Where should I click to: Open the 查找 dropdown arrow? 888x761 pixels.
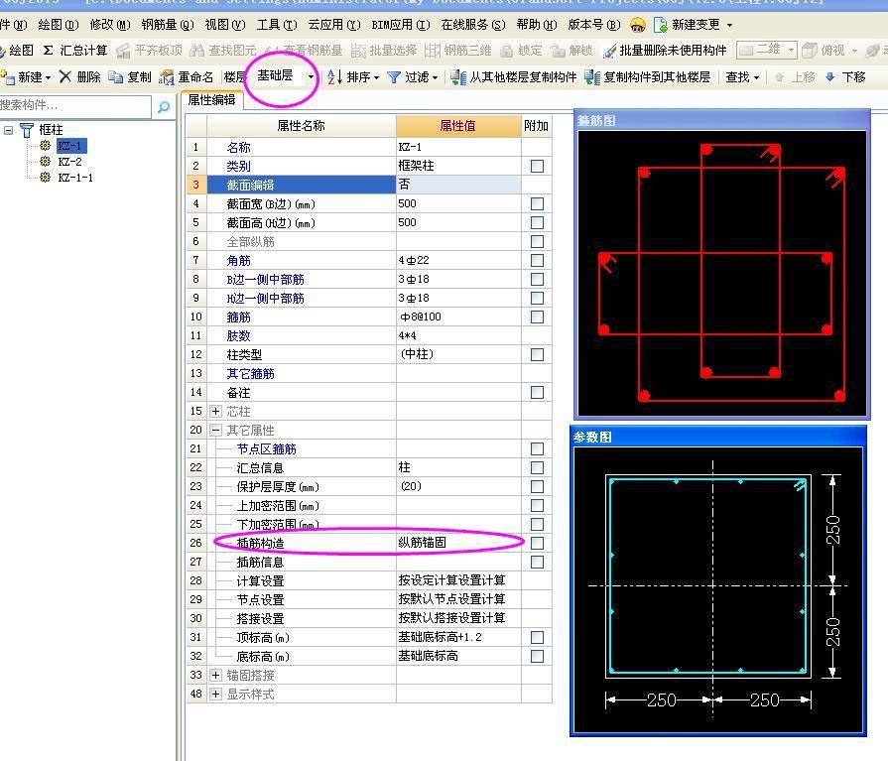[x=756, y=77]
